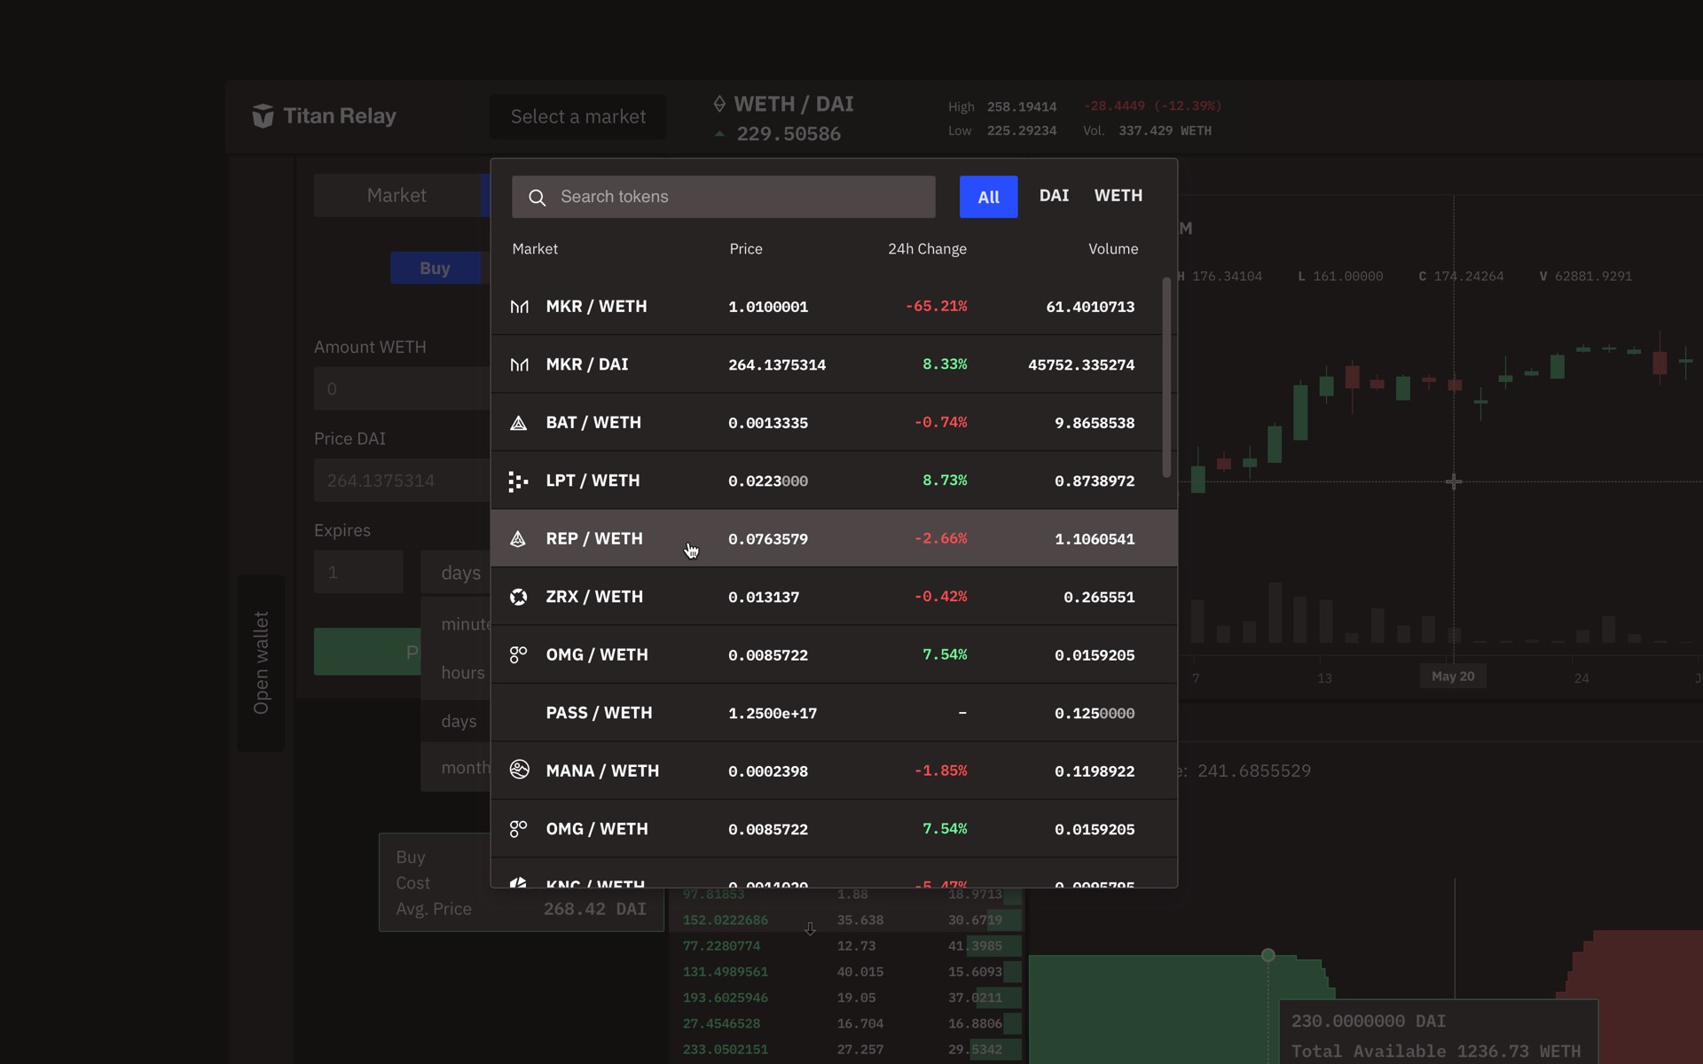Viewport: 1703px width, 1064px height.
Task: Click the 152.0222686 order book row
Action: tap(848, 920)
